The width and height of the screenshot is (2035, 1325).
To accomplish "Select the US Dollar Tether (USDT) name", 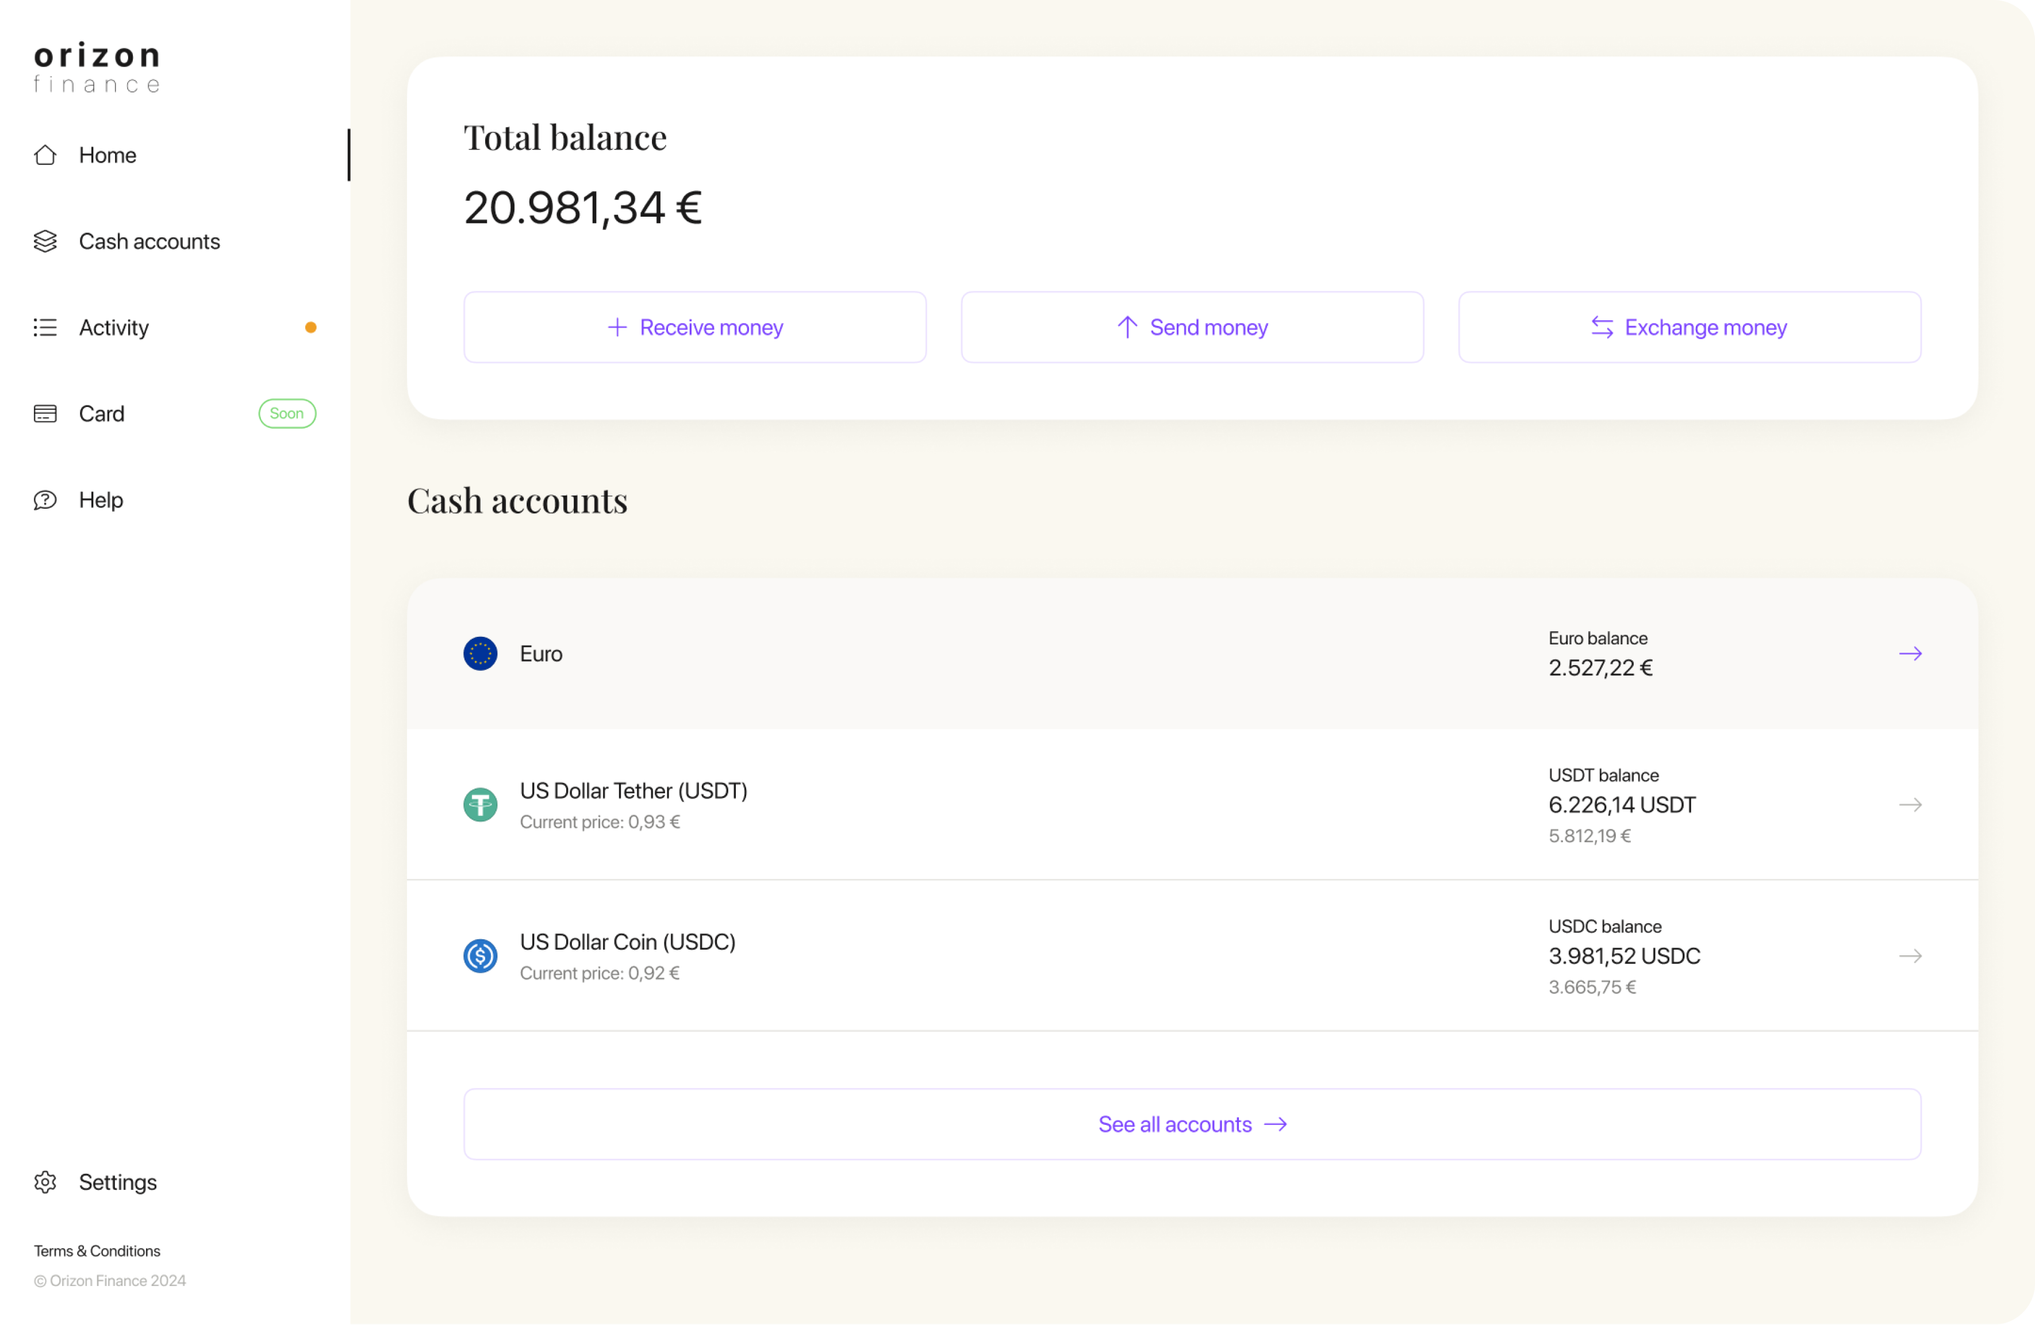I will tap(633, 791).
